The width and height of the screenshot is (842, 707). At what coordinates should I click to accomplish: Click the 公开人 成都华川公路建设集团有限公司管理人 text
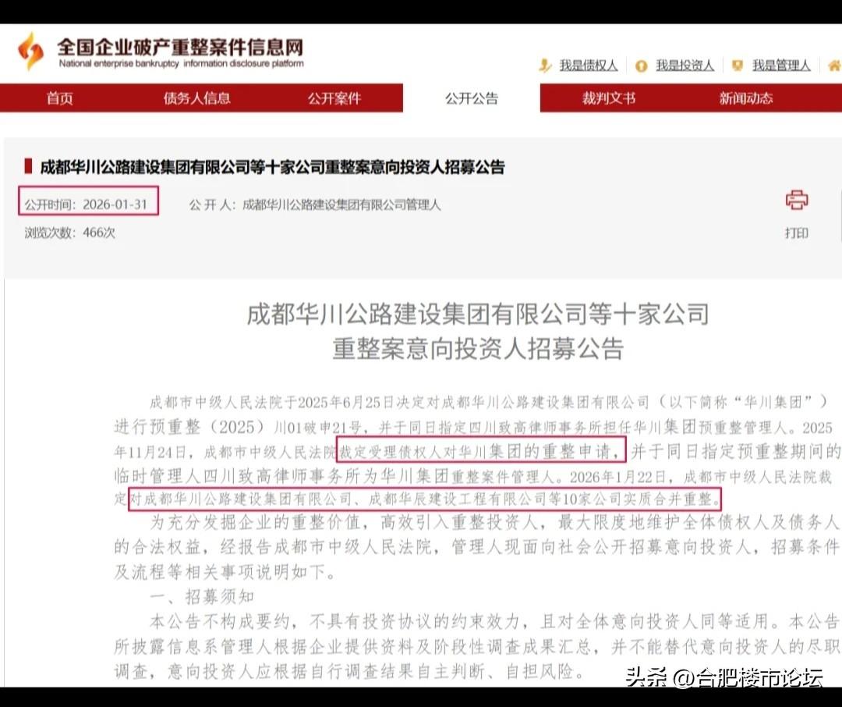pyautogui.click(x=315, y=204)
